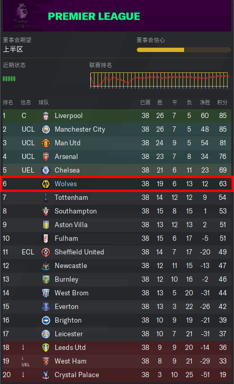Screen dimensions: 234x384
Task: Click the 联赛排名 position history graph
Action: click(159, 80)
